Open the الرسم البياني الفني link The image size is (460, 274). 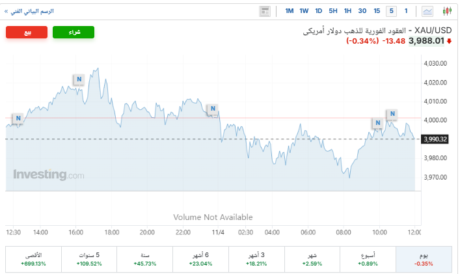coord(29,11)
